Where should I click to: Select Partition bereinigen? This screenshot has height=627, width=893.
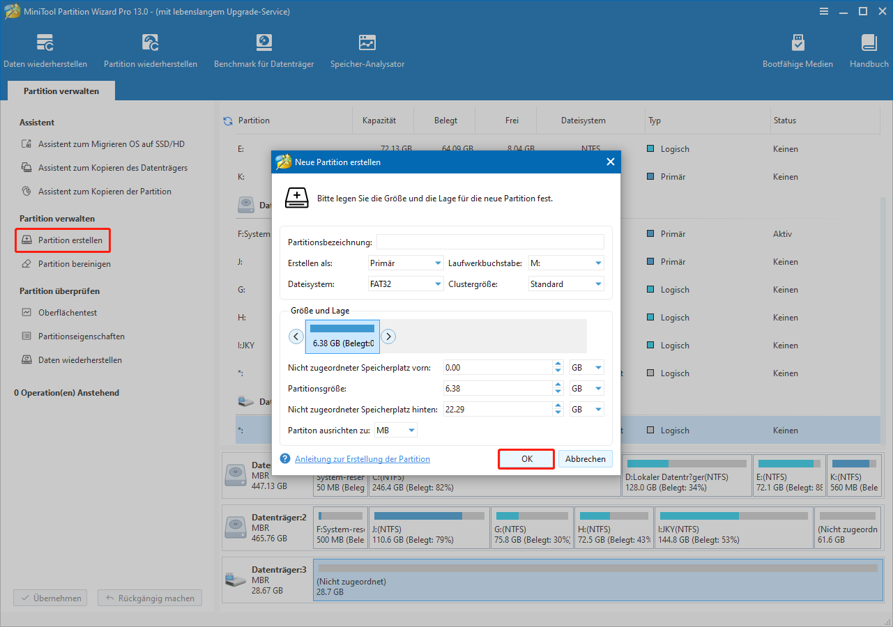72,263
